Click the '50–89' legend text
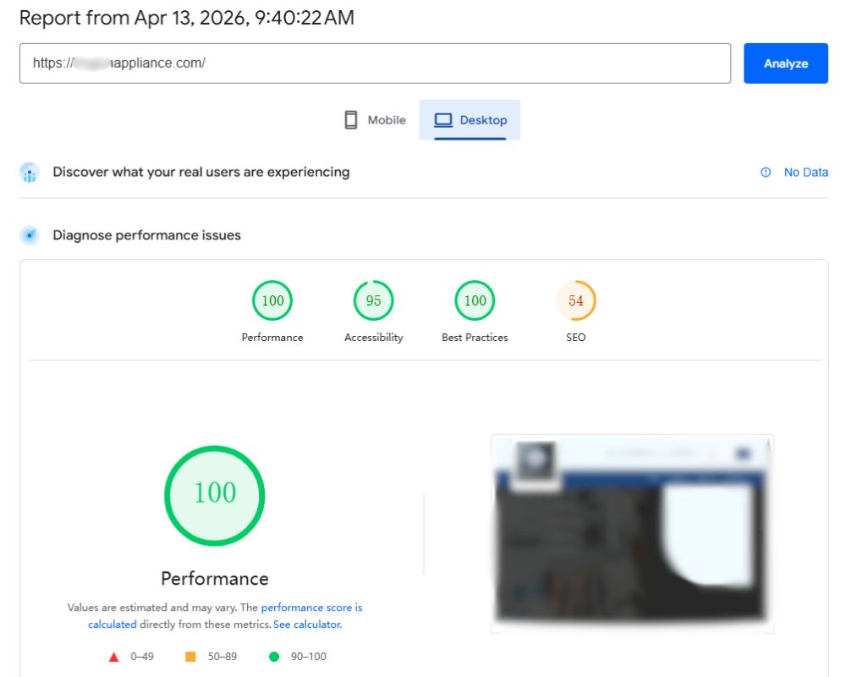Screen dimensions: 846x677 click(x=222, y=657)
